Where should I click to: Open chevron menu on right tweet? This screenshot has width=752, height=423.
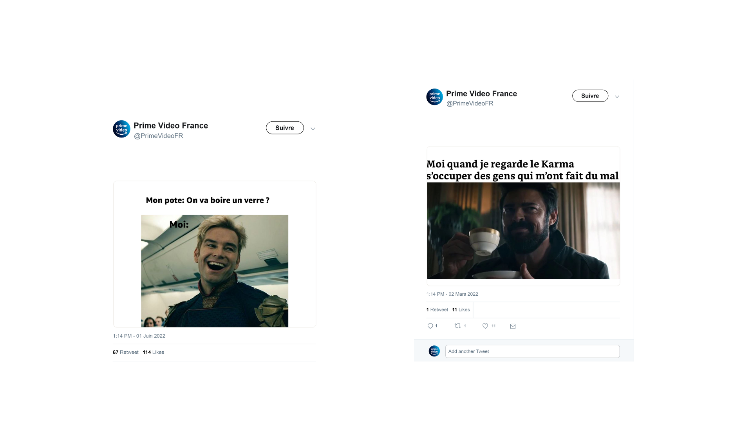[x=617, y=96]
